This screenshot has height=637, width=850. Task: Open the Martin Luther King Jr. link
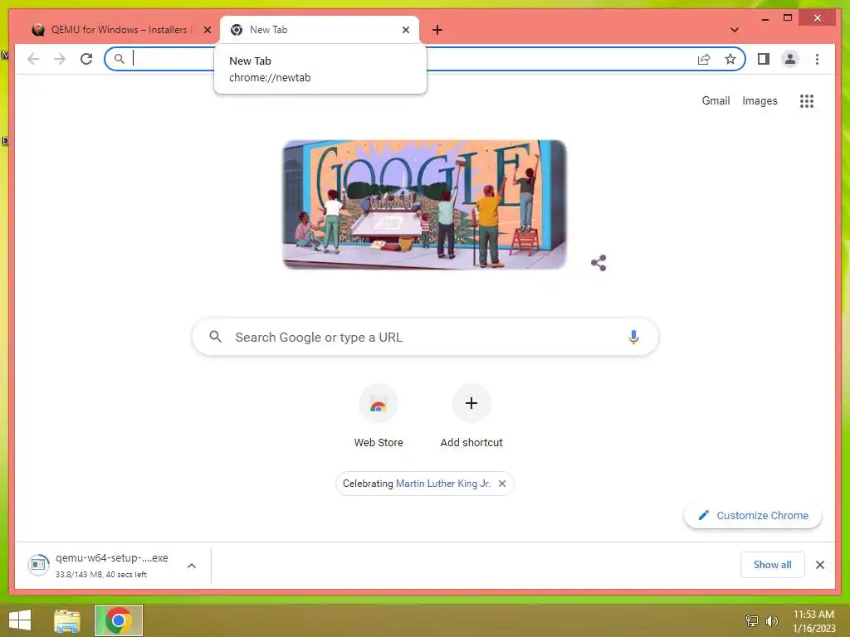pos(443,484)
